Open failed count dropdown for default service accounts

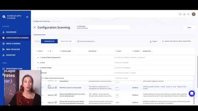[x=117, y=95]
